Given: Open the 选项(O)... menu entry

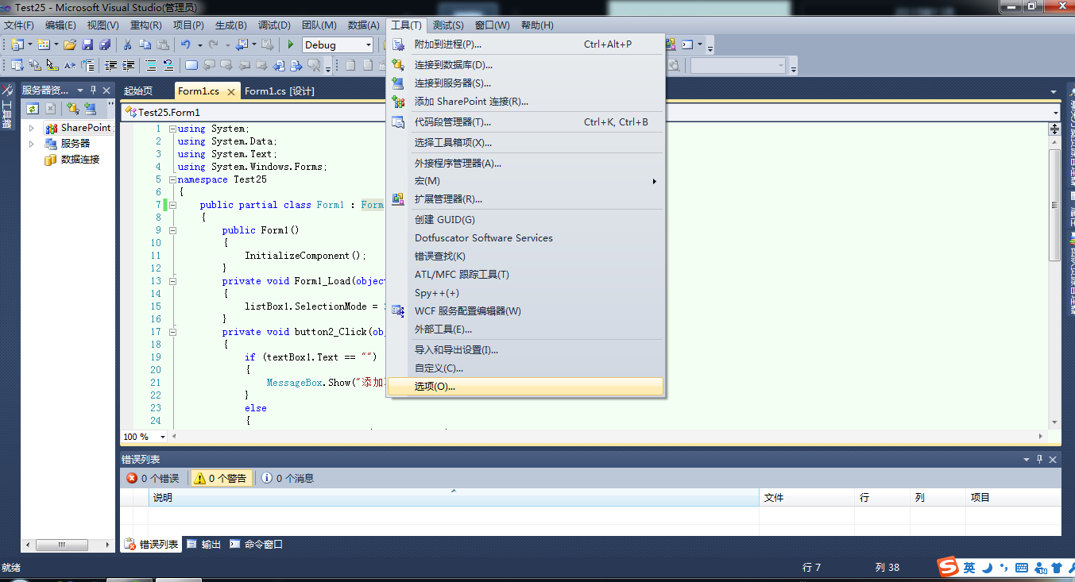Looking at the screenshot, I should pyautogui.click(x=524, y=387).
